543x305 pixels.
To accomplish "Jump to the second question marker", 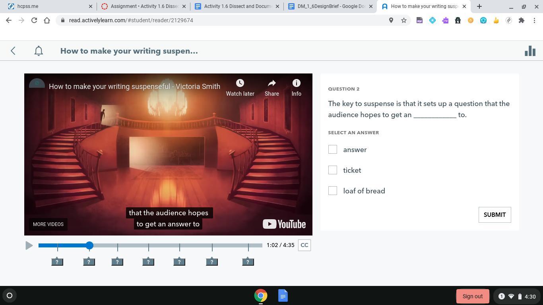I will tap(89, 262).
